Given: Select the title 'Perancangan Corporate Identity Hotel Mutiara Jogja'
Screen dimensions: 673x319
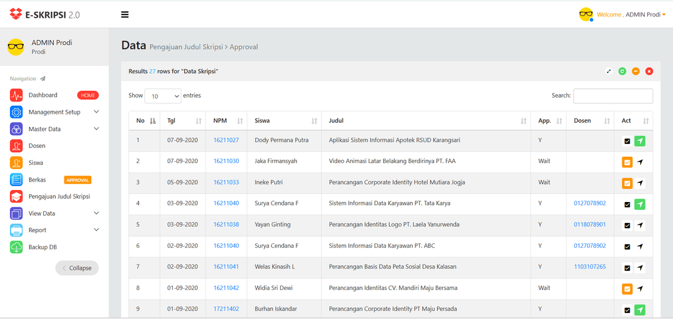Looking at the screenshot, I should pos(397,182).
